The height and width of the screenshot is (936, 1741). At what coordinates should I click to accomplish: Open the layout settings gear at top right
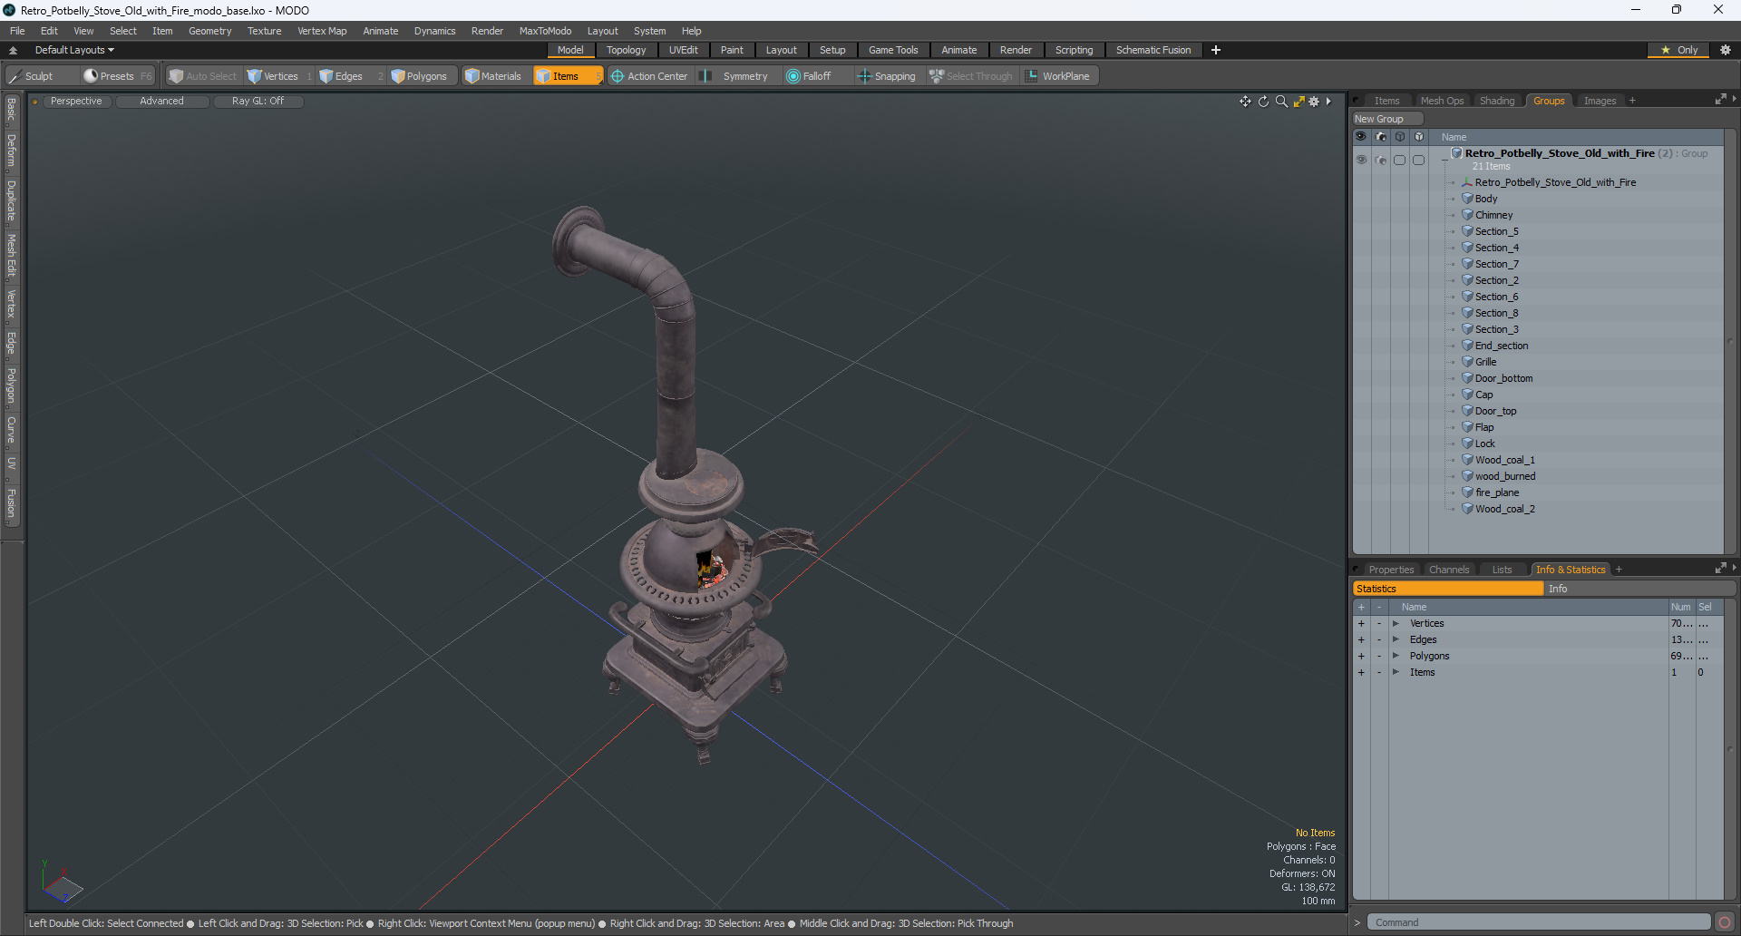tap(1725, 50)
